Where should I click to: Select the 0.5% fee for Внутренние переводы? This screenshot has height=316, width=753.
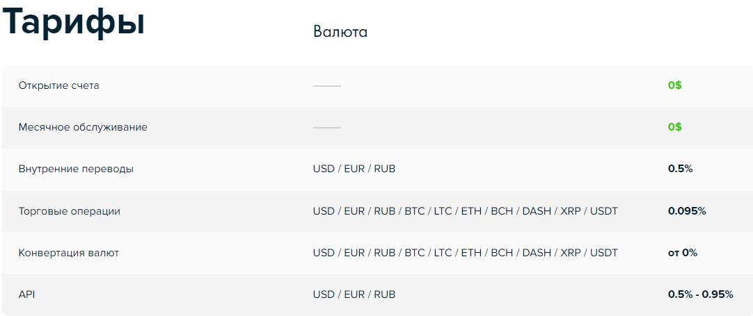(681, 169)
